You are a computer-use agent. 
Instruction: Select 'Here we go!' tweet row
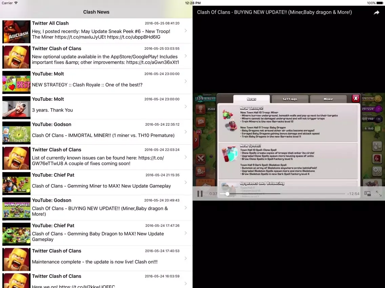coord(96,280)
